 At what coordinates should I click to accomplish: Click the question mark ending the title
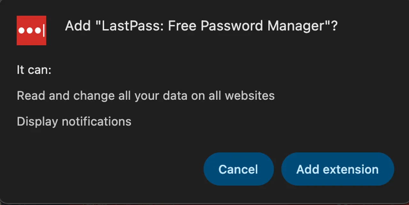(334, 26)
